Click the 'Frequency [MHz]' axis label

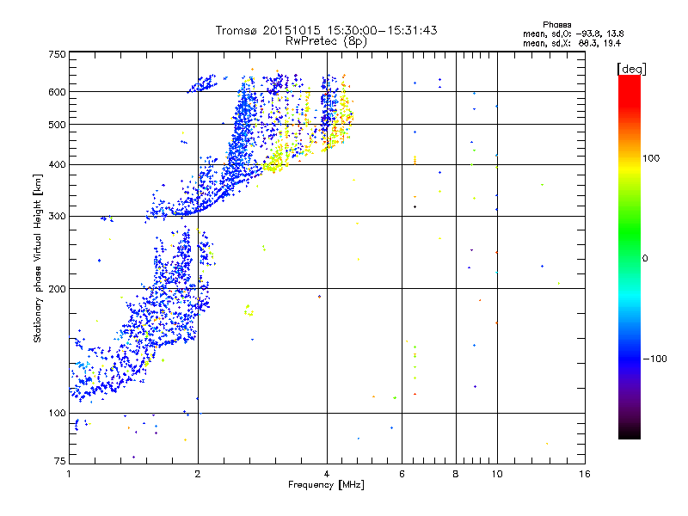pos(326,485)
